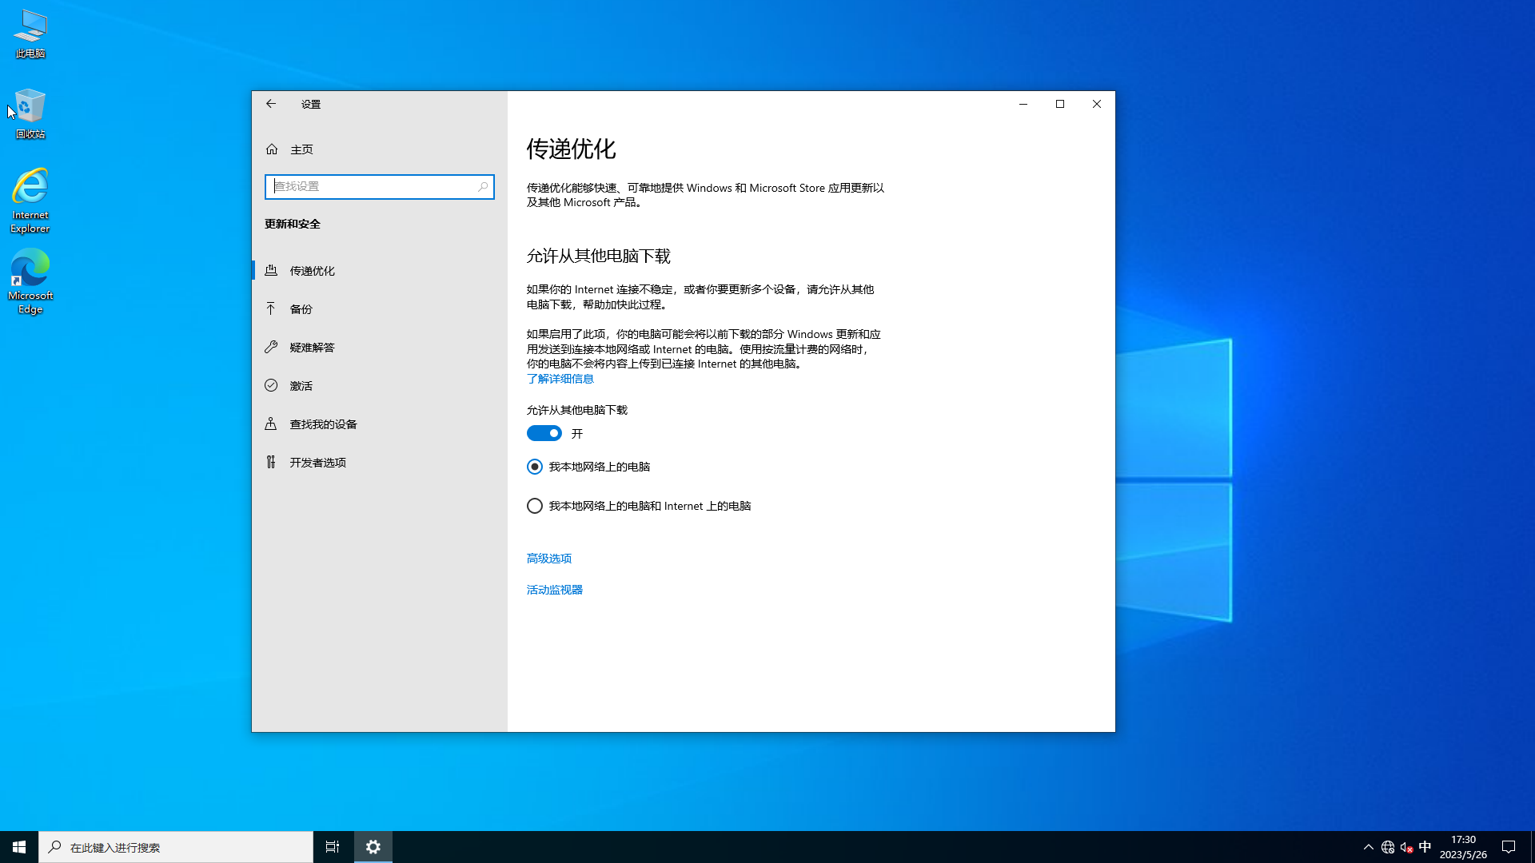Open the 高级选项 link

[548, 558]
